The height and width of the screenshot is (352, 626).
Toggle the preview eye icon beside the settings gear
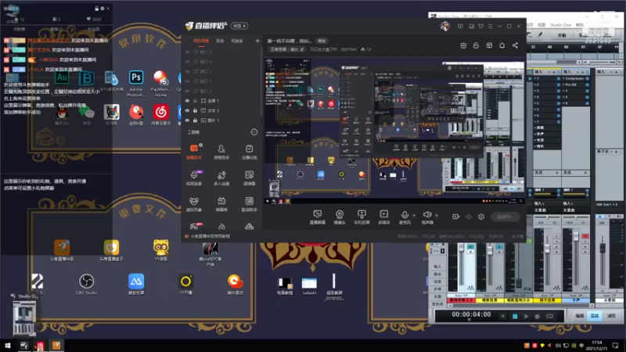click(469, 217)
